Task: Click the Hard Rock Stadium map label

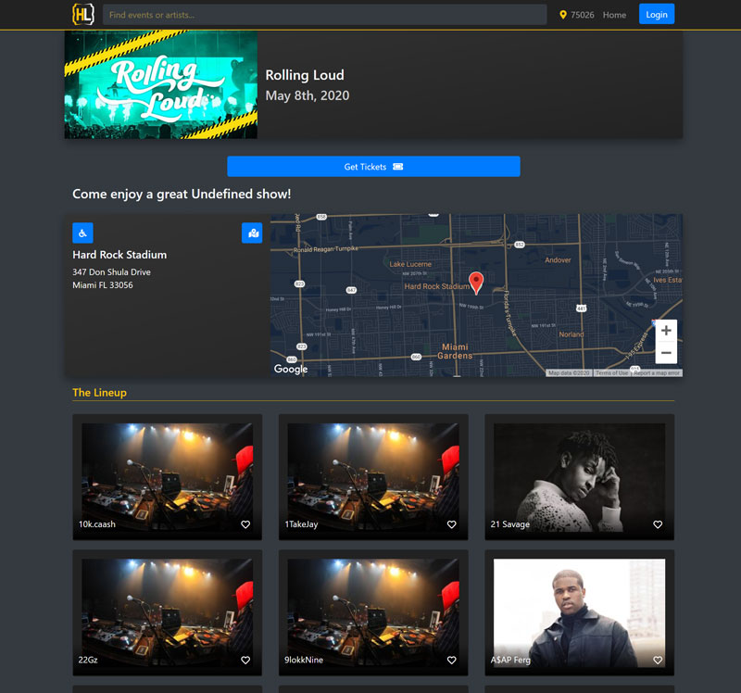Action: click(x=436, y=286)
